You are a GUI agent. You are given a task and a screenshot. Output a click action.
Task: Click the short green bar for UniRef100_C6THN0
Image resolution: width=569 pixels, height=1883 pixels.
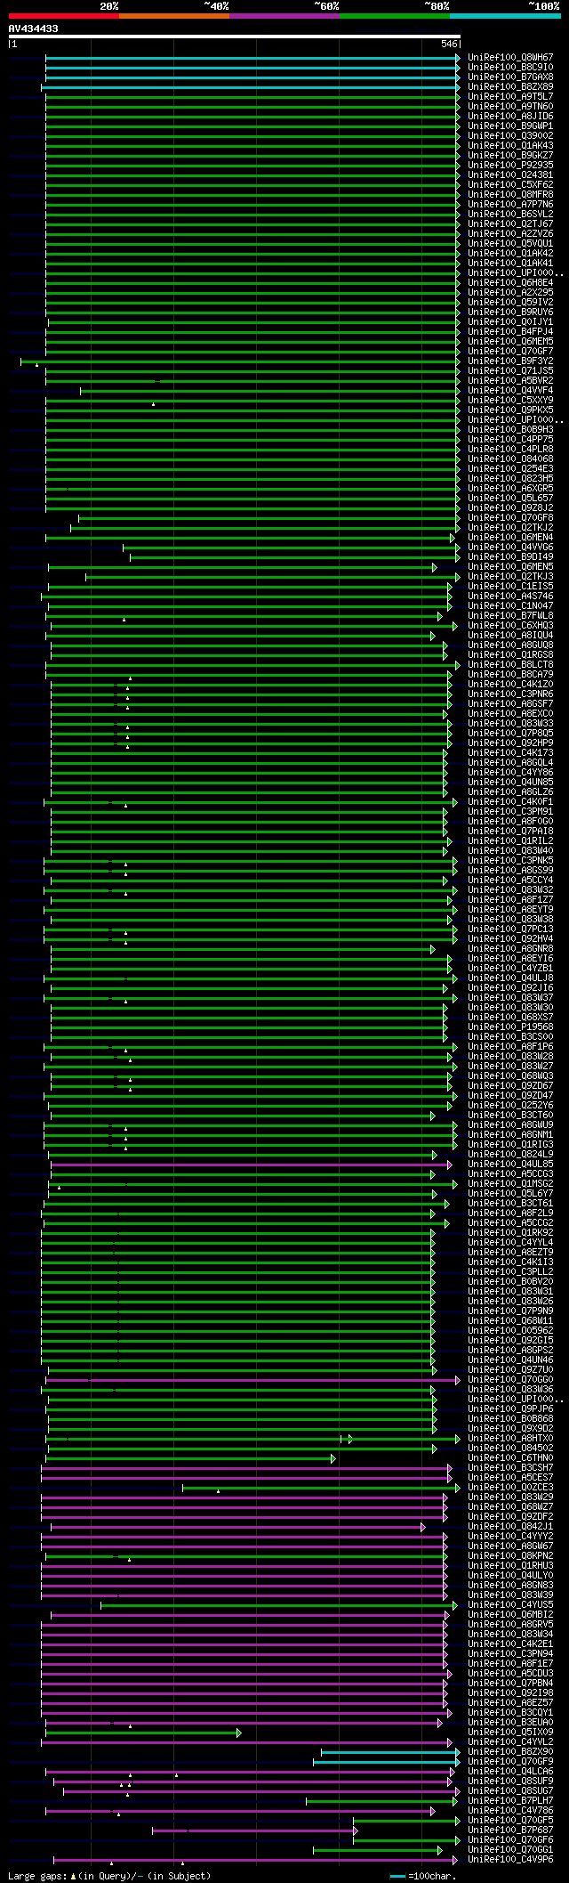(190, 1458)
